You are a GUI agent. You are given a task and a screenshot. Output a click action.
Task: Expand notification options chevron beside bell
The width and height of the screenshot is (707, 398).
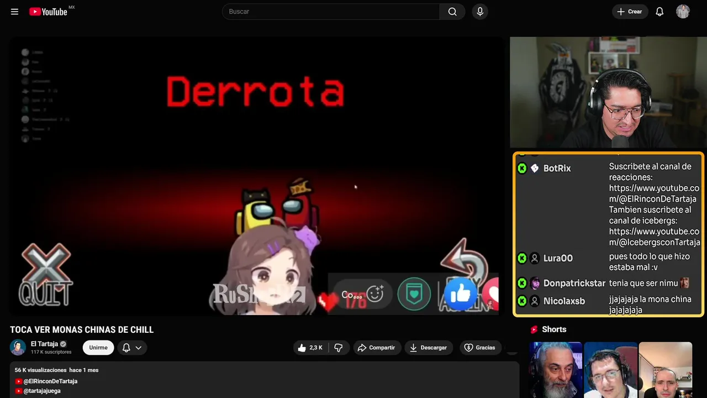click(139, 348)
